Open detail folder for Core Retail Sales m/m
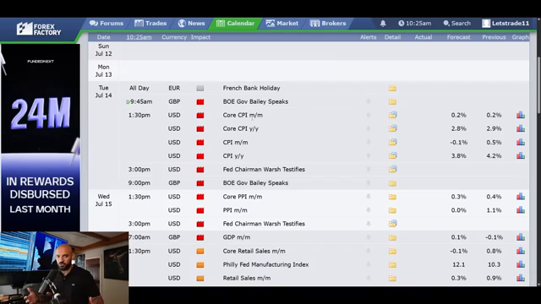541x304 pixels. (392, 252)
